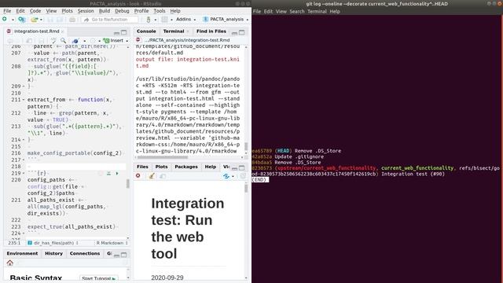Open RStudio Tools menu

(x=159, y=11)
